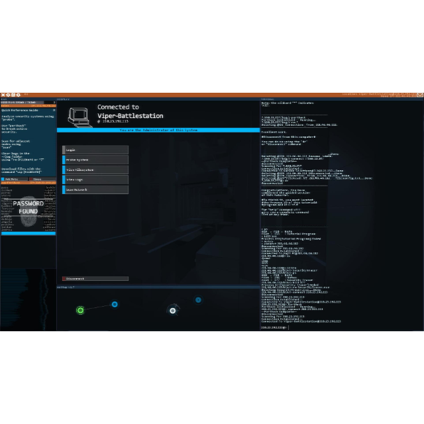Close the Quick Reference Guide with its X

coord(54,110)
